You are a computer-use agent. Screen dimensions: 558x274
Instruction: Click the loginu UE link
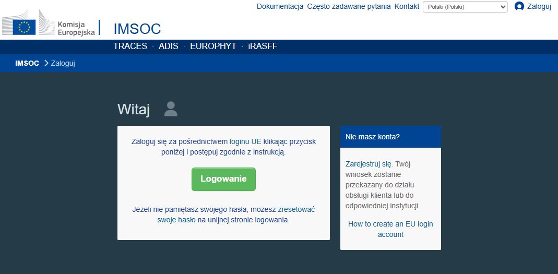[246, 141]
